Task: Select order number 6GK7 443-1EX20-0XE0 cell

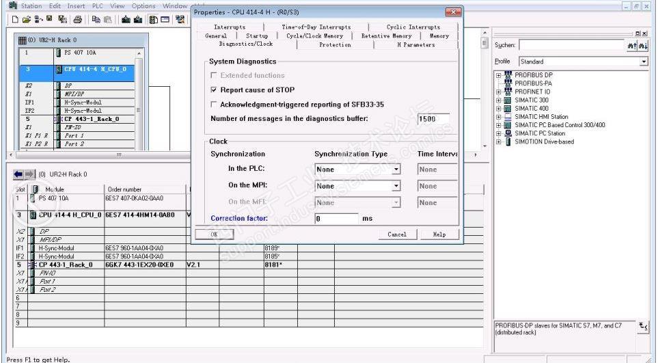Action: (x=145, y=265)
